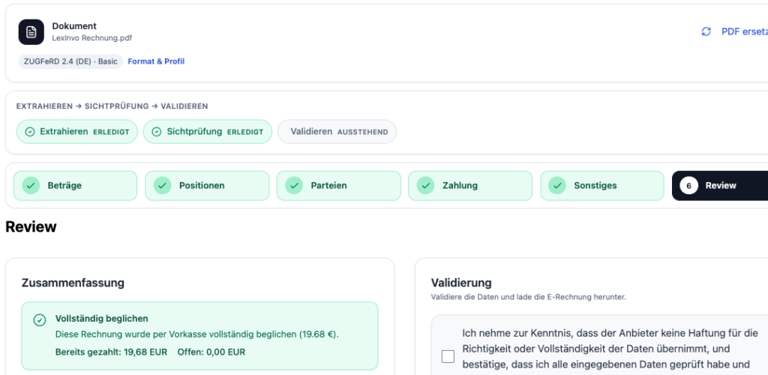Select the Zahlung step tab

tap(470, 185)
